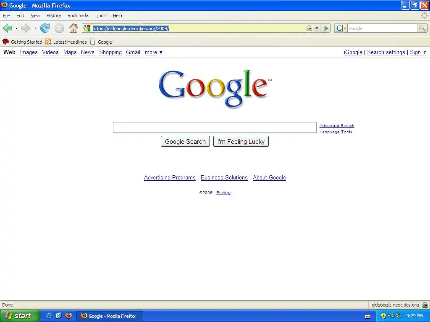Launch Firefox from quick launch

click(68, 316)
